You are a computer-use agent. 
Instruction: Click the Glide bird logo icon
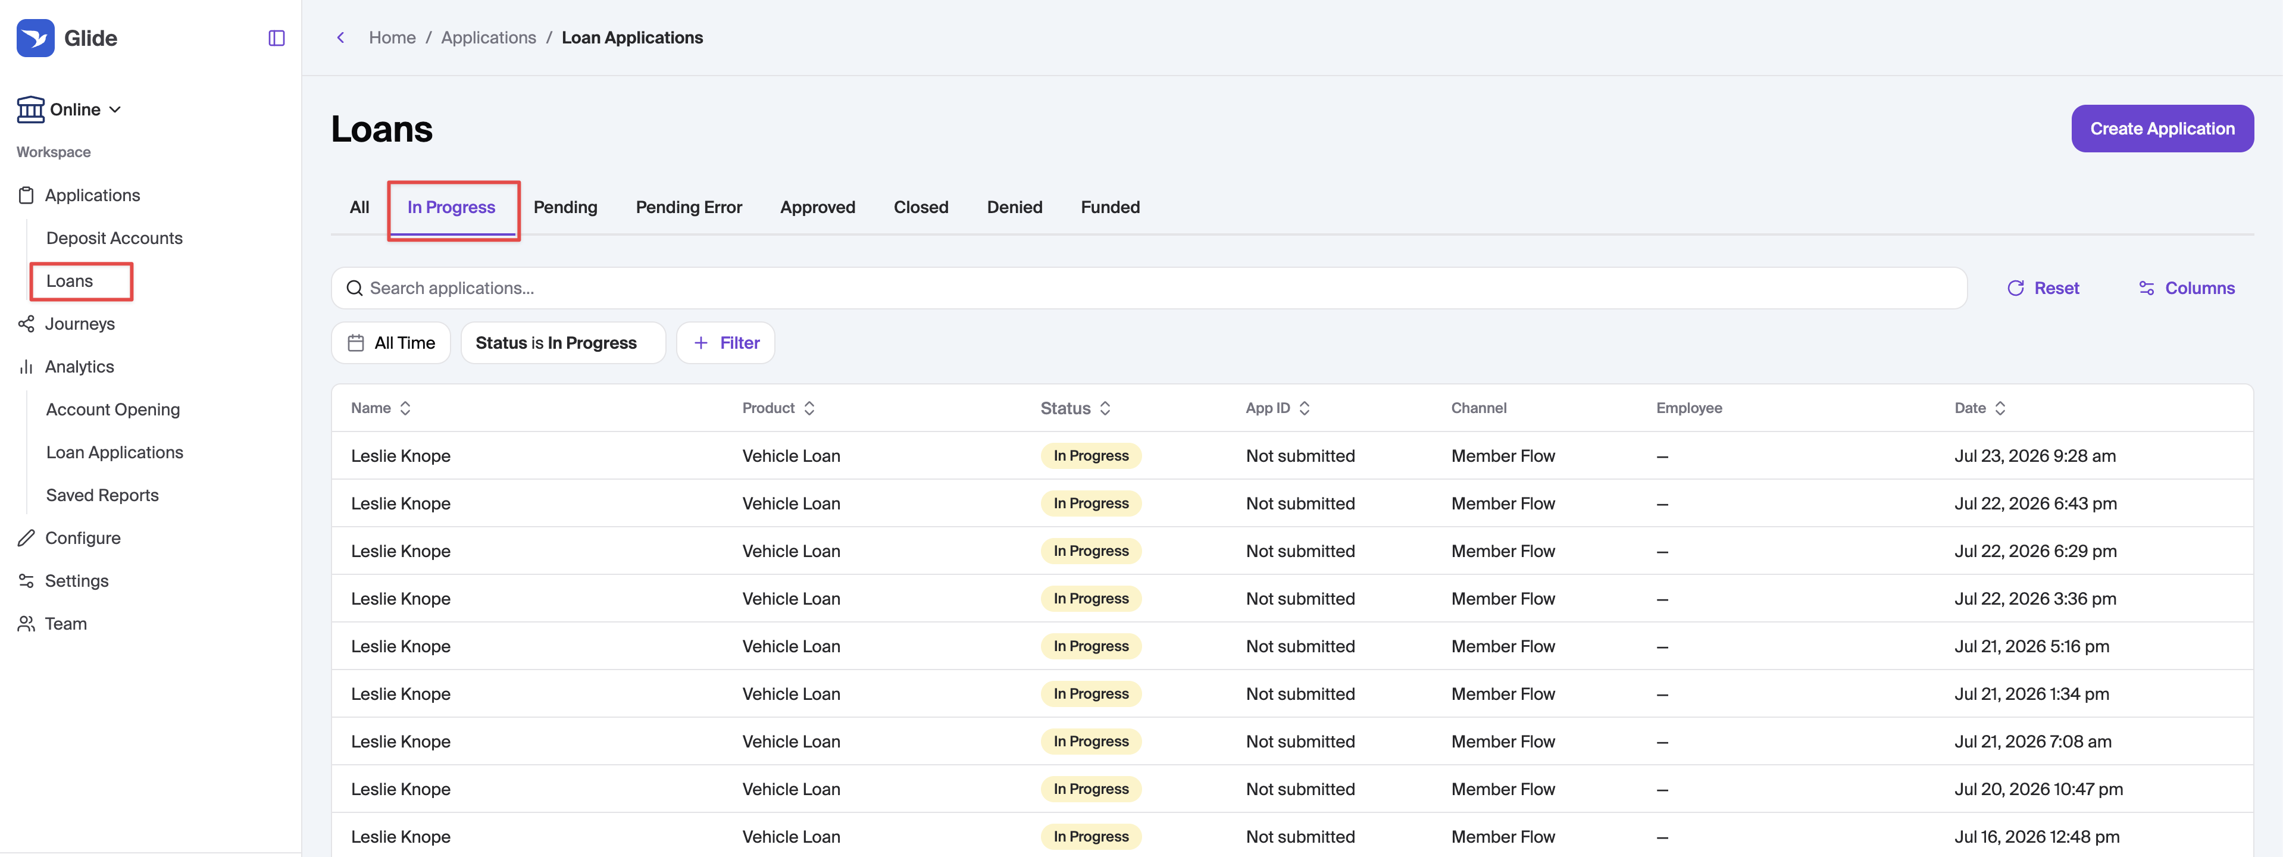tap(36, 38)
